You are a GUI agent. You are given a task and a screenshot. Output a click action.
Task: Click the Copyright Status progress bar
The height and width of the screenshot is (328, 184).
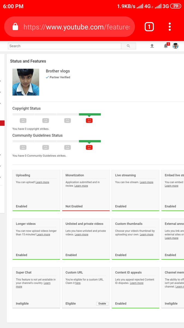[x=57, y=114]
